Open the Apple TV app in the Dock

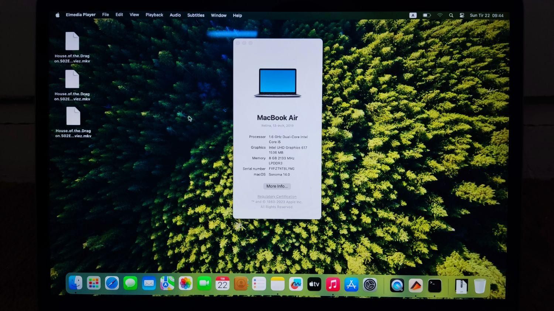[314, 284]
